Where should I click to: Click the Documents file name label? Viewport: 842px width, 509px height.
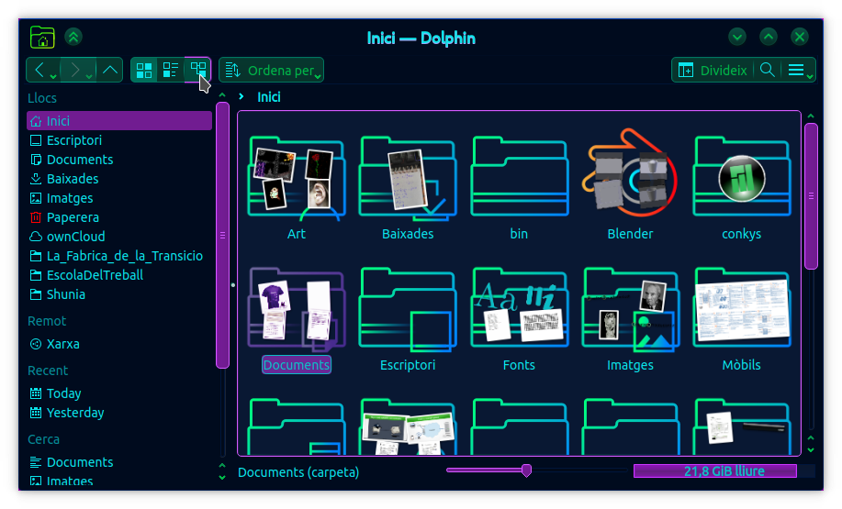[297, 365]
